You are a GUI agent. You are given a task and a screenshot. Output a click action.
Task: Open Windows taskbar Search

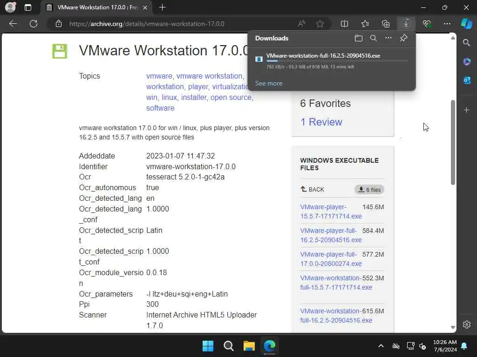[228, 346]
